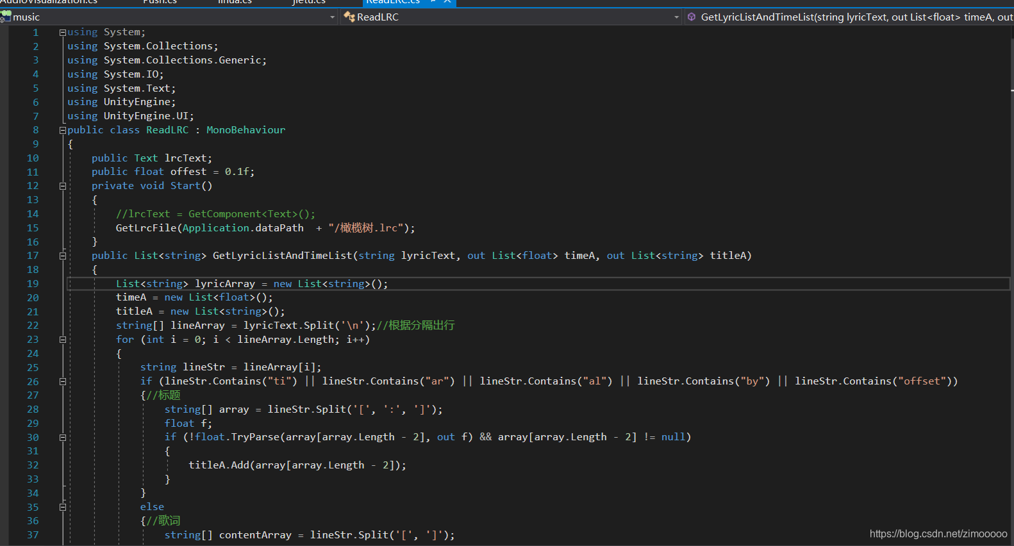The image size is (1014, 546).
Task: Collapse the ReadLRC class outline at line 8
Action: [x=63, y=130]
